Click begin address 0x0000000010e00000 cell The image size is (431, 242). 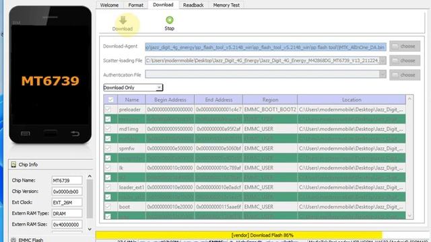coord(170,188)
